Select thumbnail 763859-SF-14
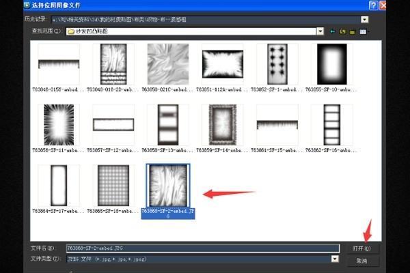This screenshot has height=273, width=410. [222, 124]
